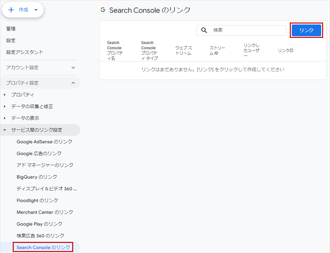
Task: Select BigQuery のリンク in sidebar
Action: click(x=37, y=177)
